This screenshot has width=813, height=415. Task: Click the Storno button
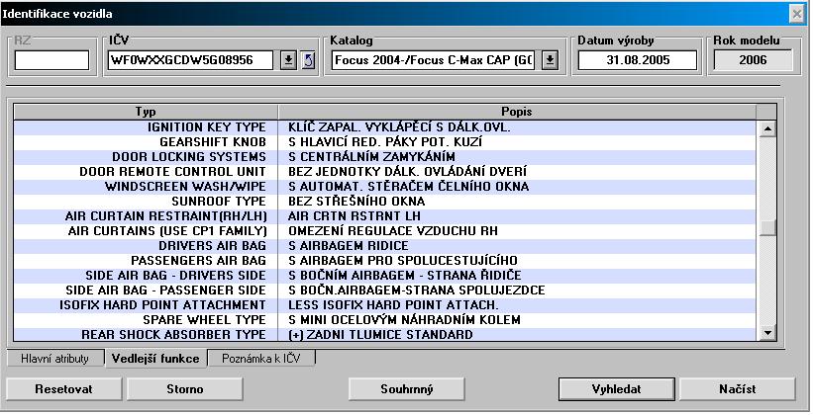pyautogui.click(x=179, y=388)
